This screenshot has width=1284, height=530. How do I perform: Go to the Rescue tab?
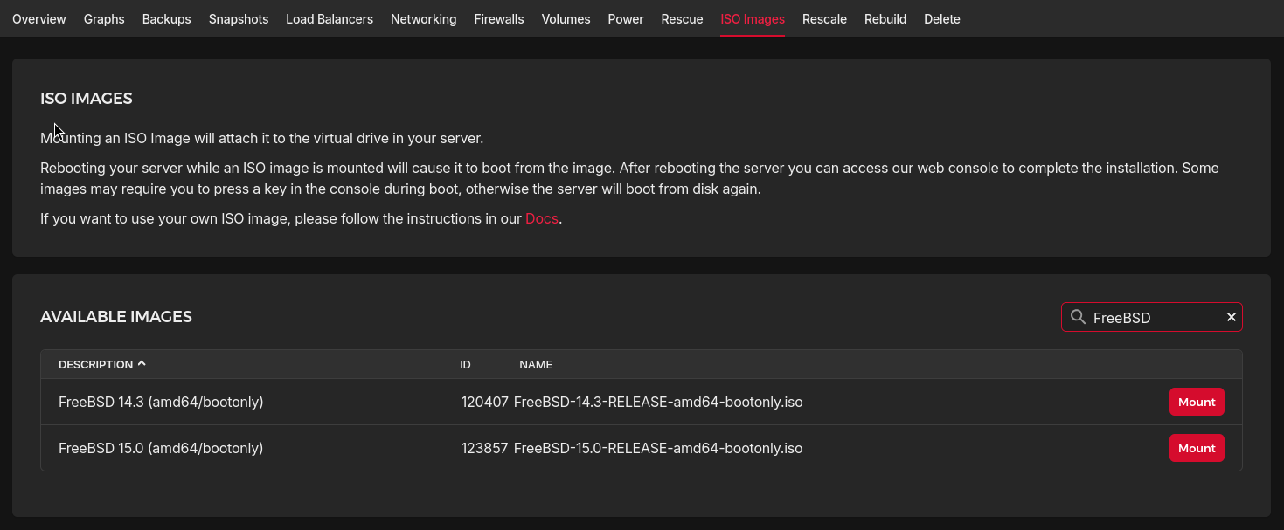click(x=683, y=18)
